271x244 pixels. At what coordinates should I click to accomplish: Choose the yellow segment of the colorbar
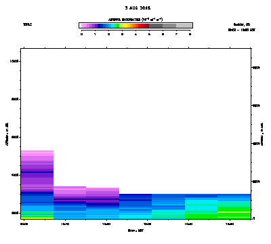(x=126, y=26)
